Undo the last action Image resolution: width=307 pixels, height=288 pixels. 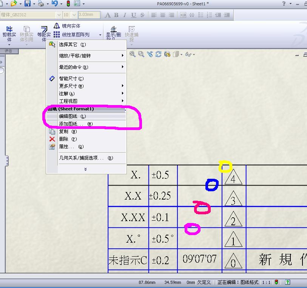[55, 3]
